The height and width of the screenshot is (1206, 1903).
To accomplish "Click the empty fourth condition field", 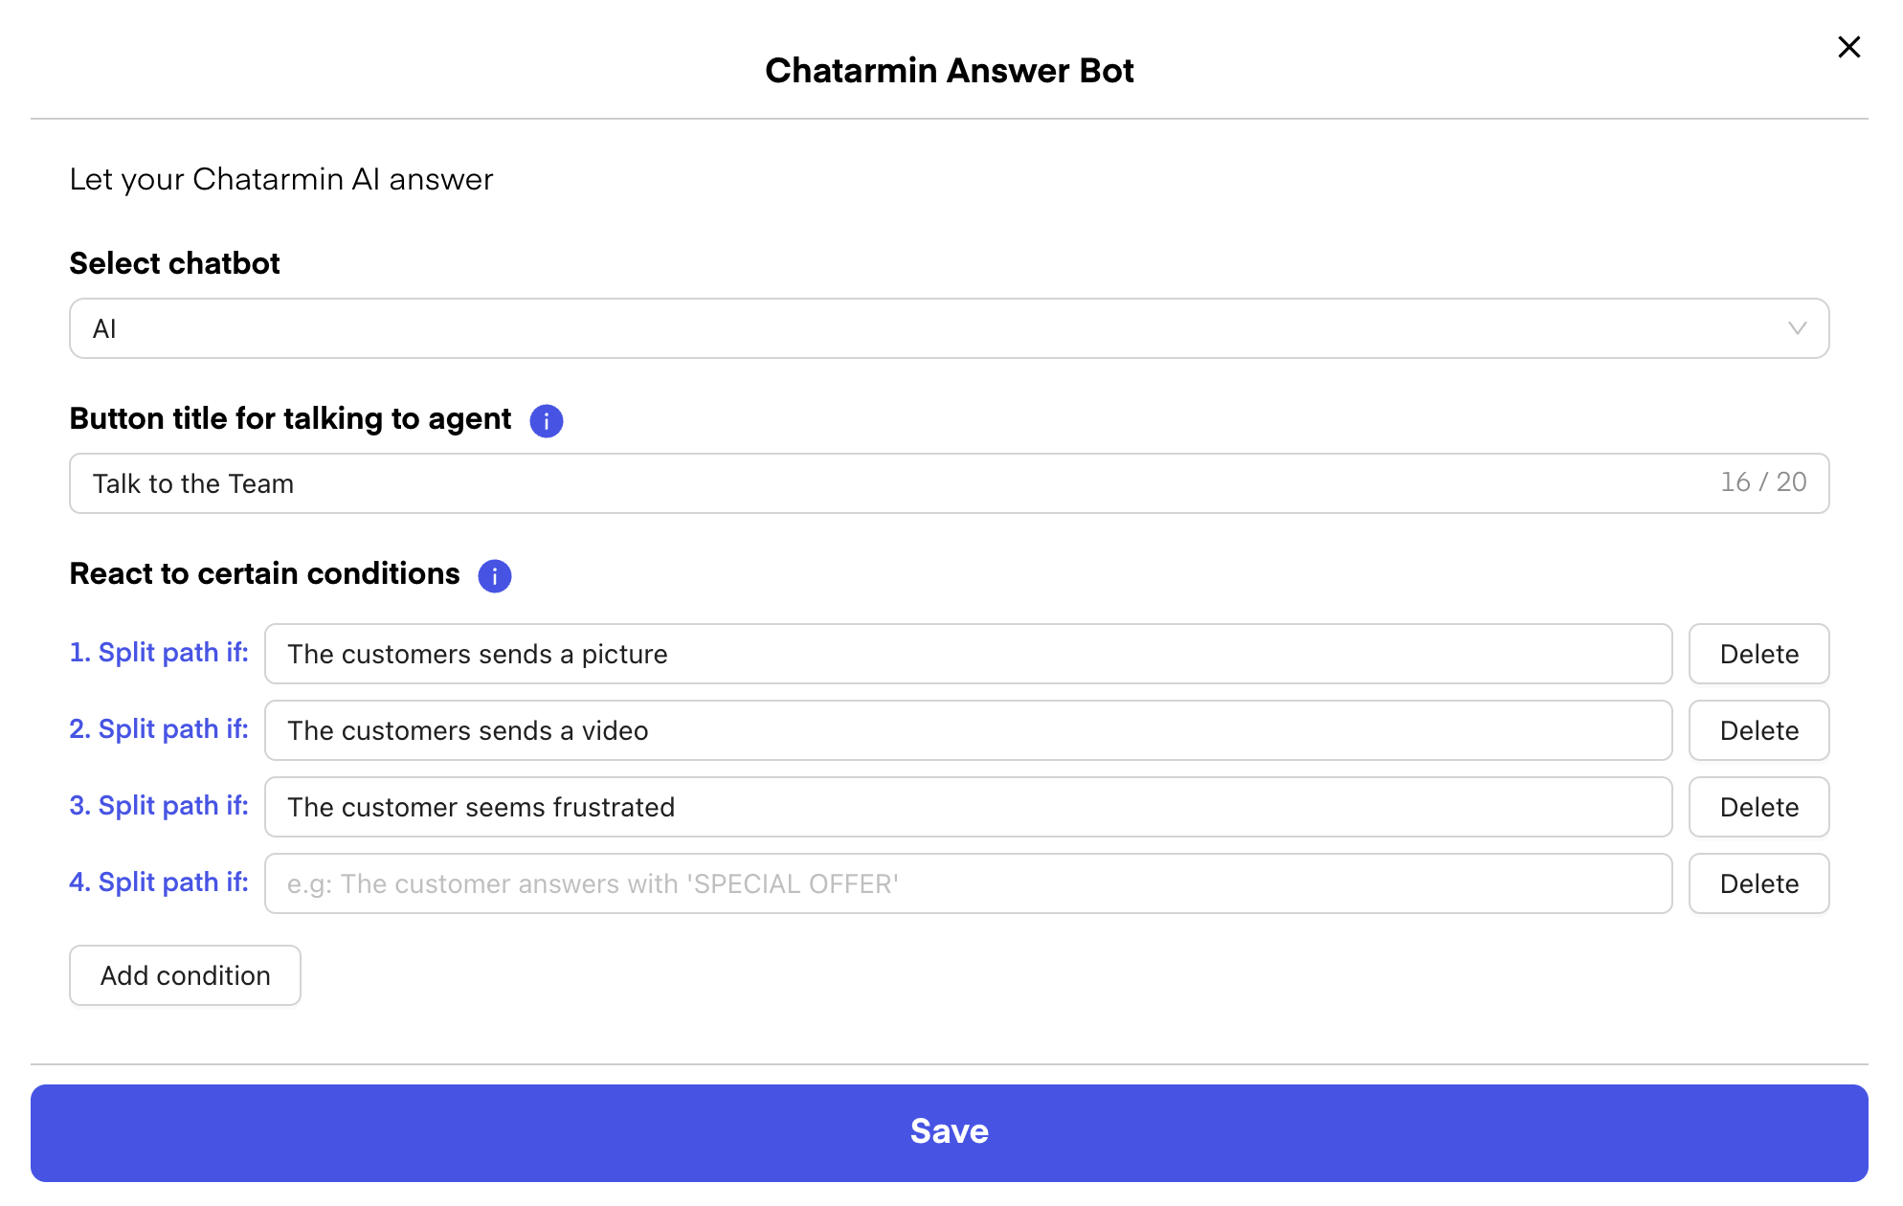I will click(967, 883).
